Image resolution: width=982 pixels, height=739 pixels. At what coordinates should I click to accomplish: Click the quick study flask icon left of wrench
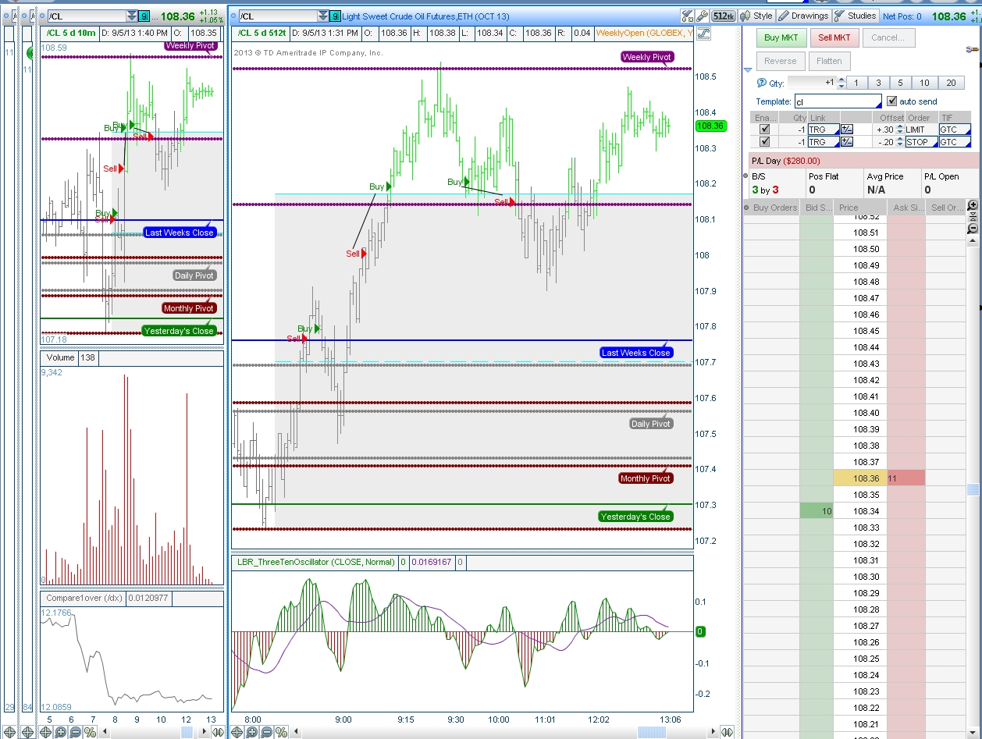pyautogui.click(x=688, y=16)
